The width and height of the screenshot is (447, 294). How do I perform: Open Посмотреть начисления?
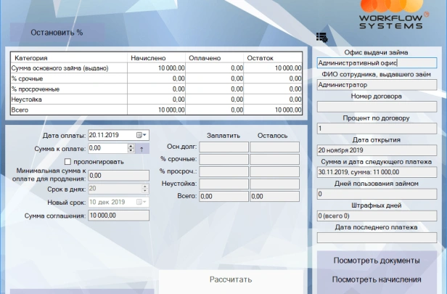pos(377,279)
